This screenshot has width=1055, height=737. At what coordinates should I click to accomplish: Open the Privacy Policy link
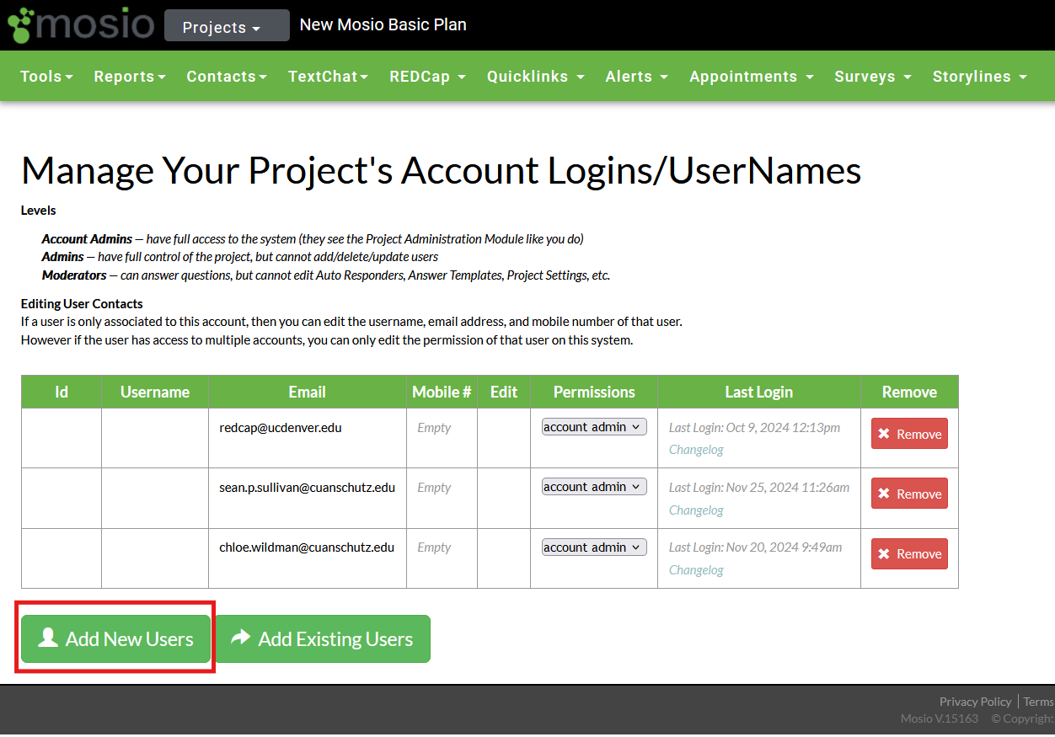976,702
